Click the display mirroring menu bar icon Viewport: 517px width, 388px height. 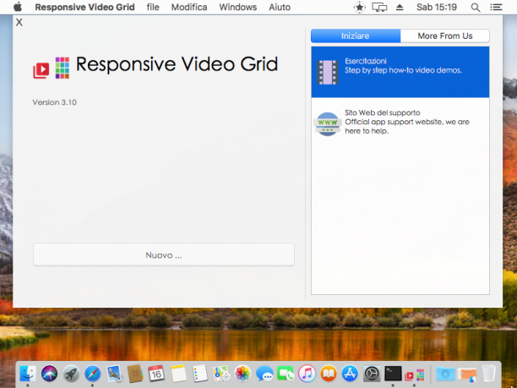379,7
